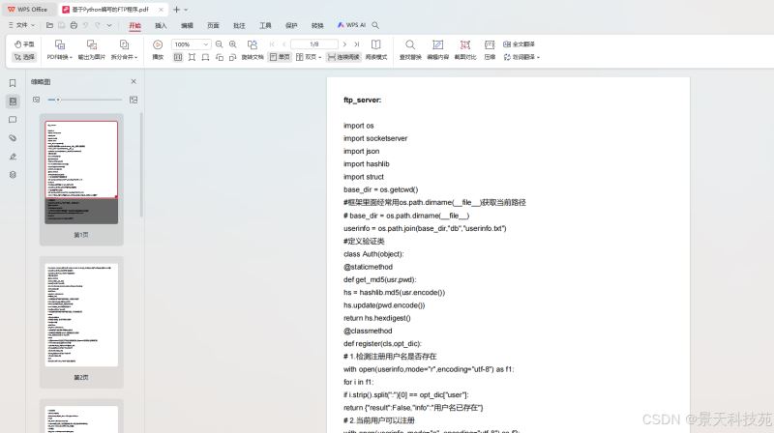This screenshot has width=774, height=433.
Task: Switch to the 编辑 edit tab
Action: point(187,26)
